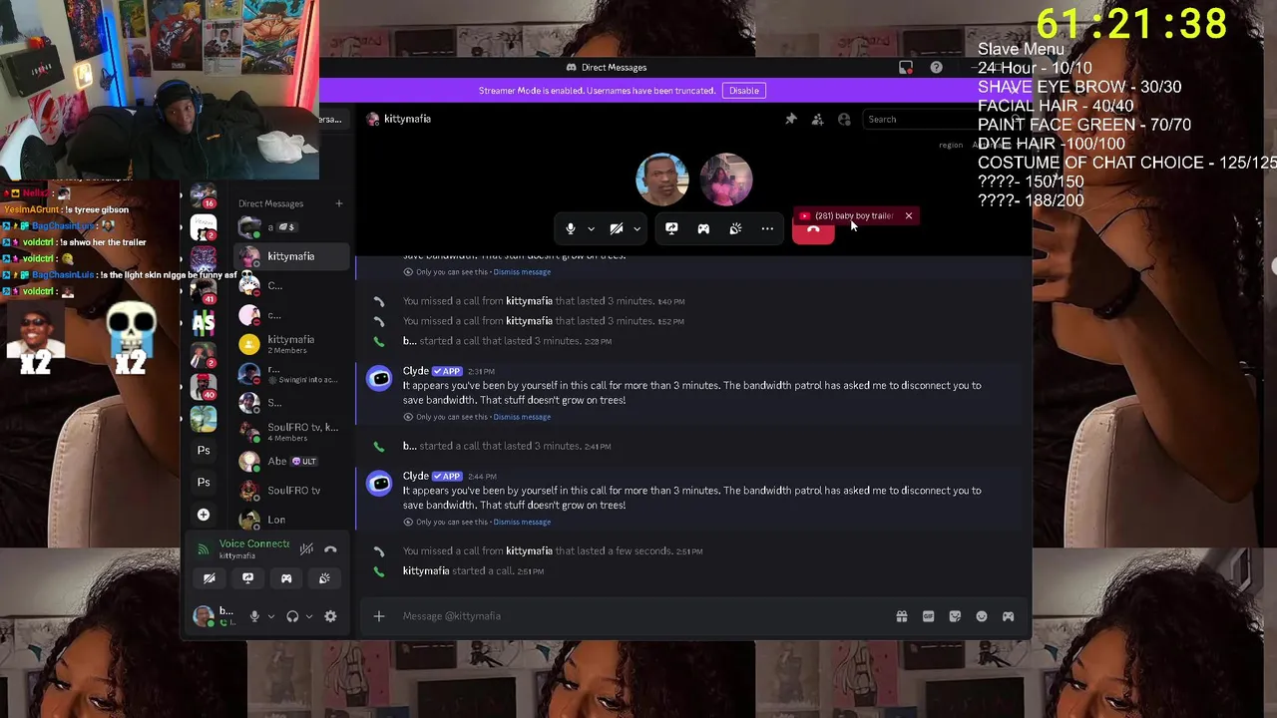
Task: Deafen with the headphones icon
Action: click(292, 616)
